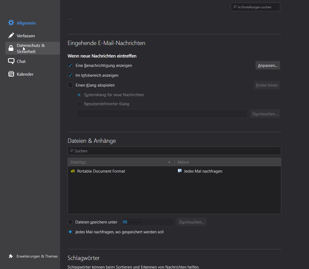Open the Verfassen settings category
309x269 pixels.
pos(26,36)
